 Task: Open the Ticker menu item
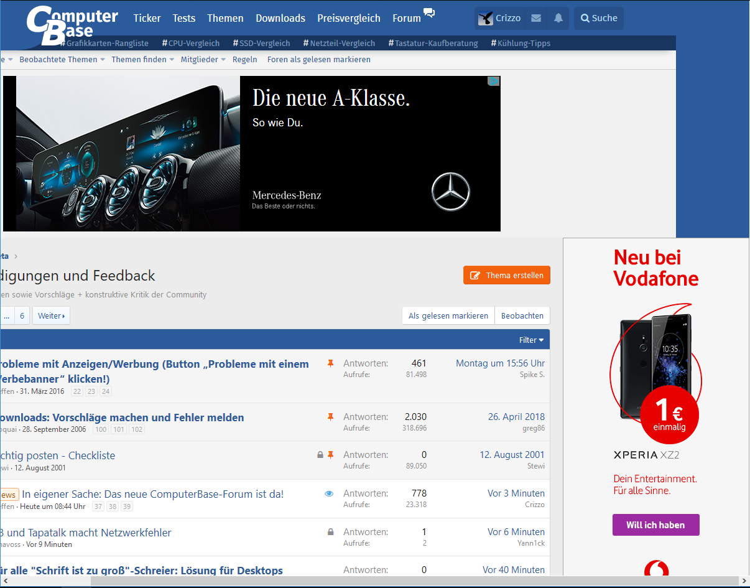[x=147, y=18]
